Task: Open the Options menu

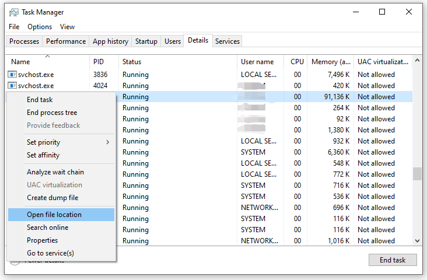Action: pyautogui.click(x=40, y=27)
